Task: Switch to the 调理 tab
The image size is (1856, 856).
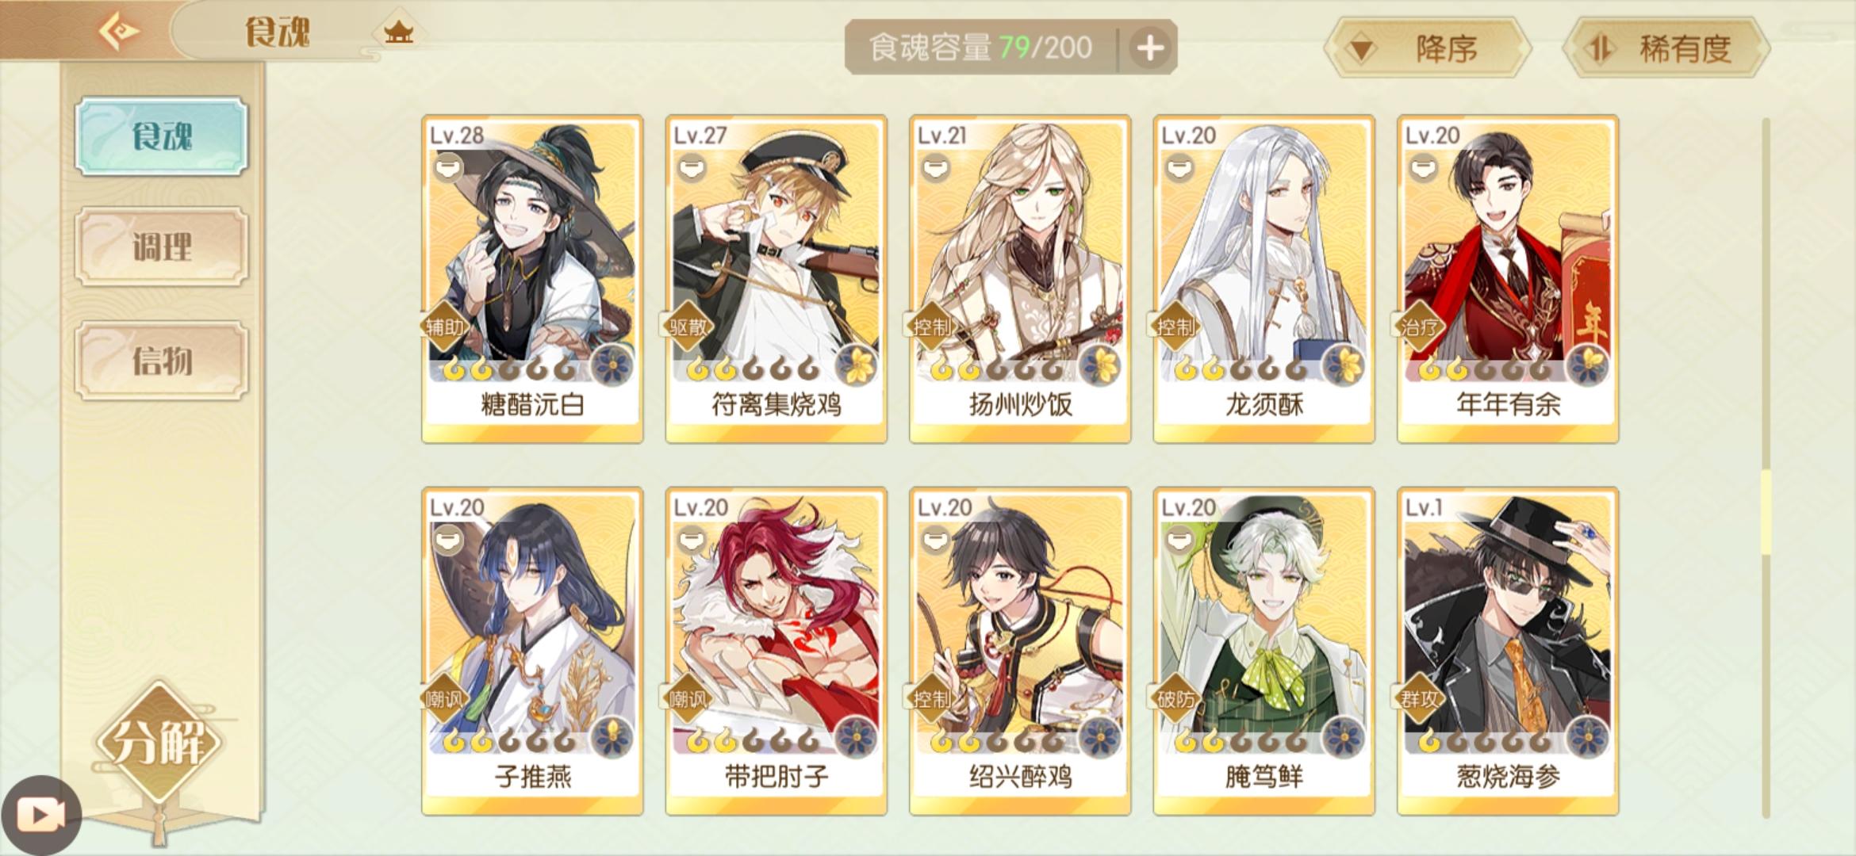Action: (x=162, y=246)
